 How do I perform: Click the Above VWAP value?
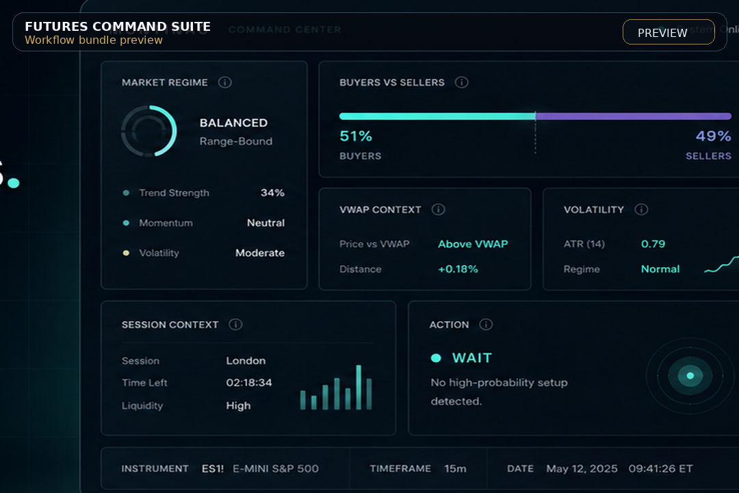click(474, 244)
